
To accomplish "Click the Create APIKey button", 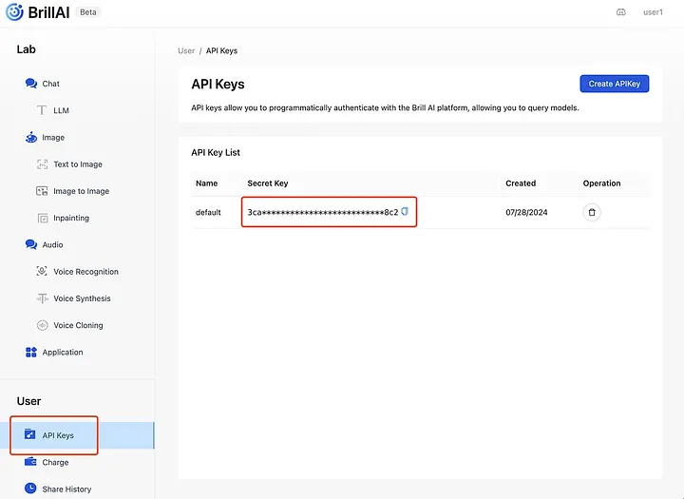I will [x=614, y=84].
